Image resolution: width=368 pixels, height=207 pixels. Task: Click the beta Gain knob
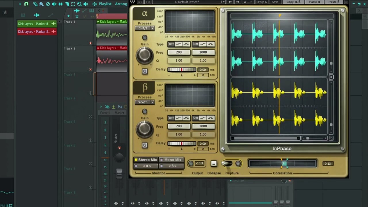coord(144,129)
